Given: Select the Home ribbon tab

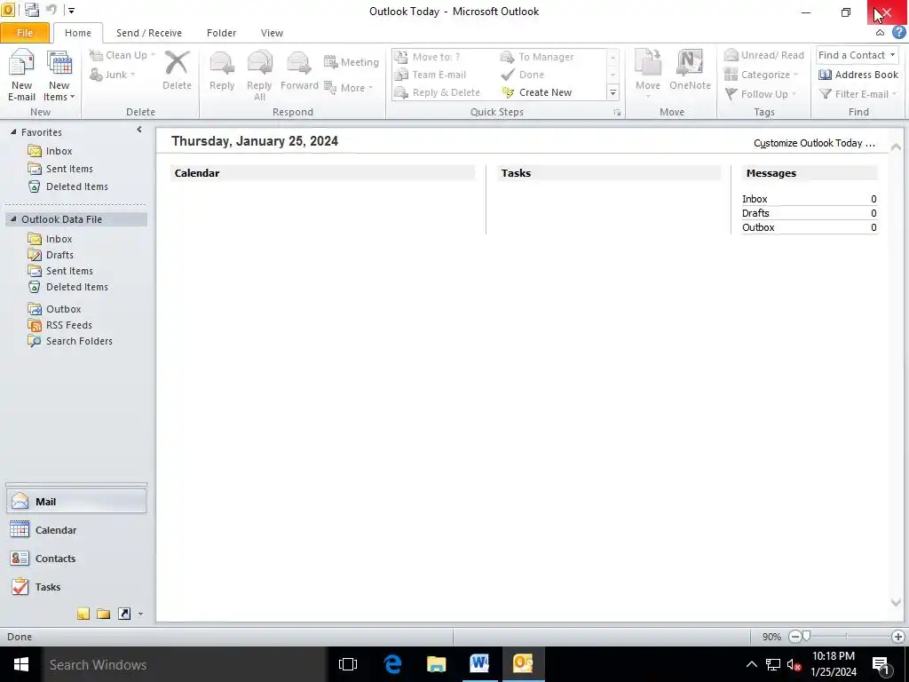Looking at the screenshot, I should (x=78, y=33).
